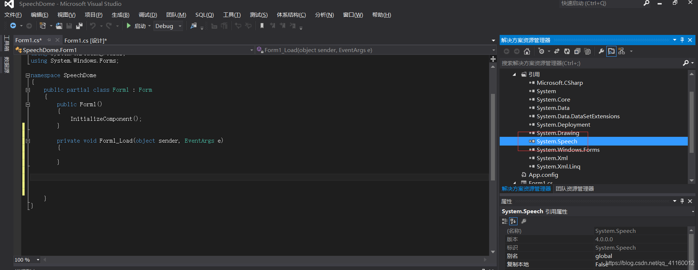Click the Navigate Backward arrow in main toolbar

coord(13,26)
